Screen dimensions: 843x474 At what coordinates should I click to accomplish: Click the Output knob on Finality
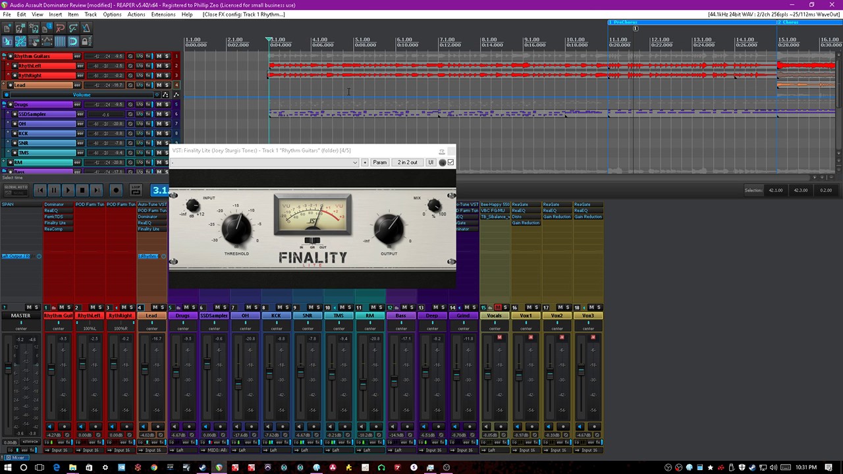(389, 228)
